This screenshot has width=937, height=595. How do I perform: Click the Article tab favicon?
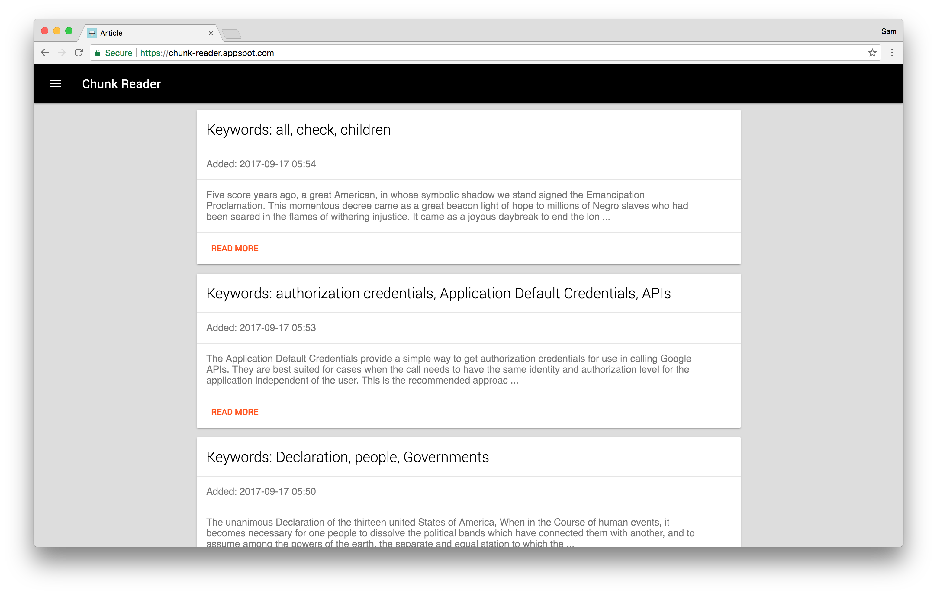92,33
